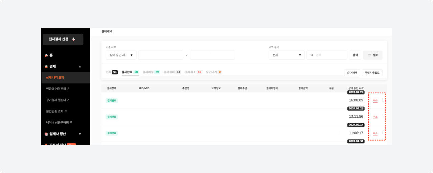This screenshot has height=173, width=433.
Task: Expand the 결제사 정산 sidebar section
Action: pos(80,134)
